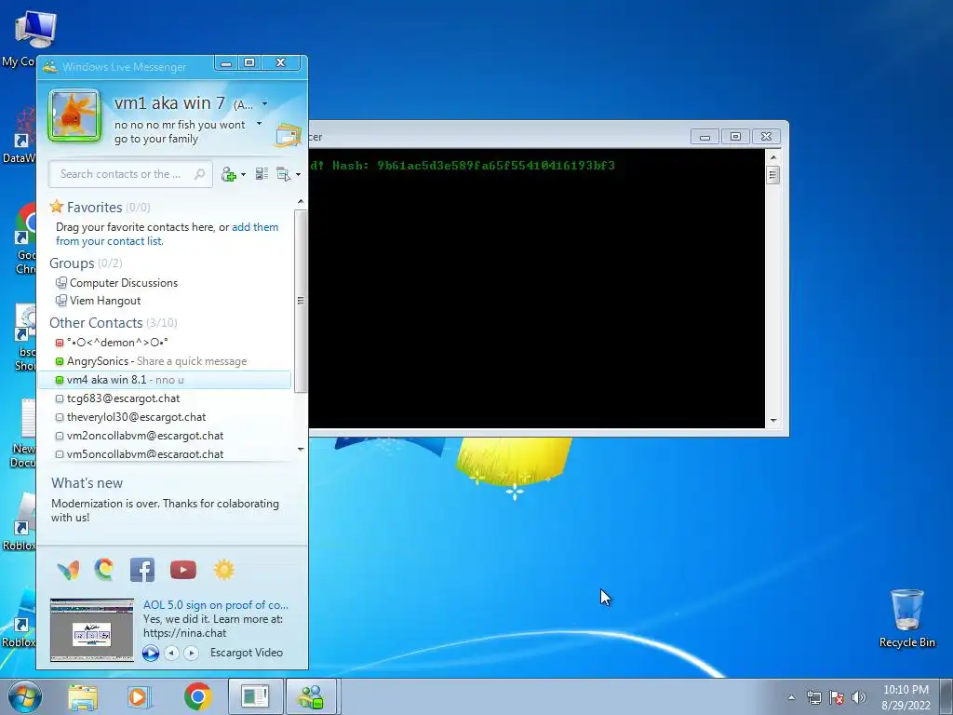The height and width of the screenshot is (715, 953).
Task: Click the volume speaker tray icon
Action: (859, 698)
